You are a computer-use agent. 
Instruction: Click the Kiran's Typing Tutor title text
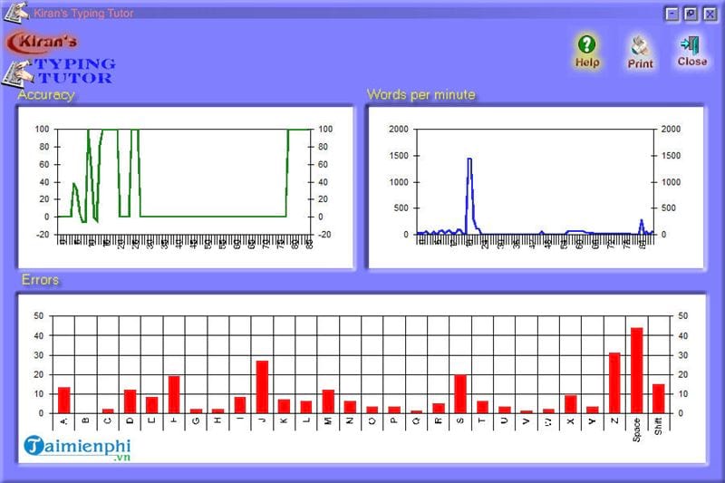coord(83,13)
